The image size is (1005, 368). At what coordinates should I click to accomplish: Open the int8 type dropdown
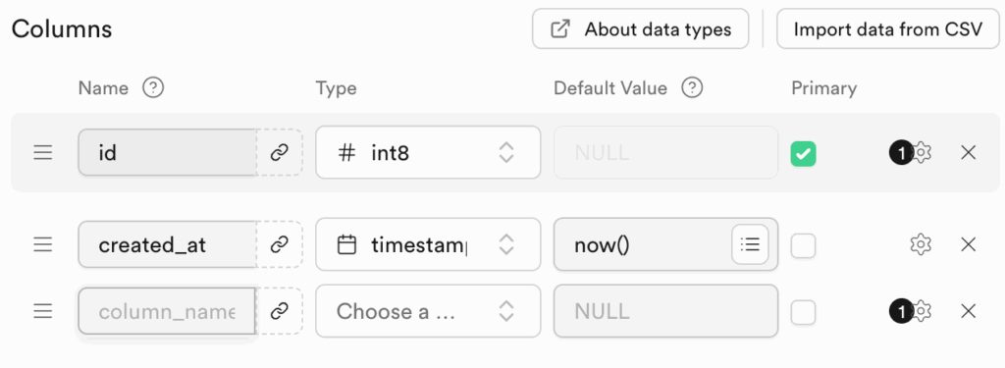428,152
